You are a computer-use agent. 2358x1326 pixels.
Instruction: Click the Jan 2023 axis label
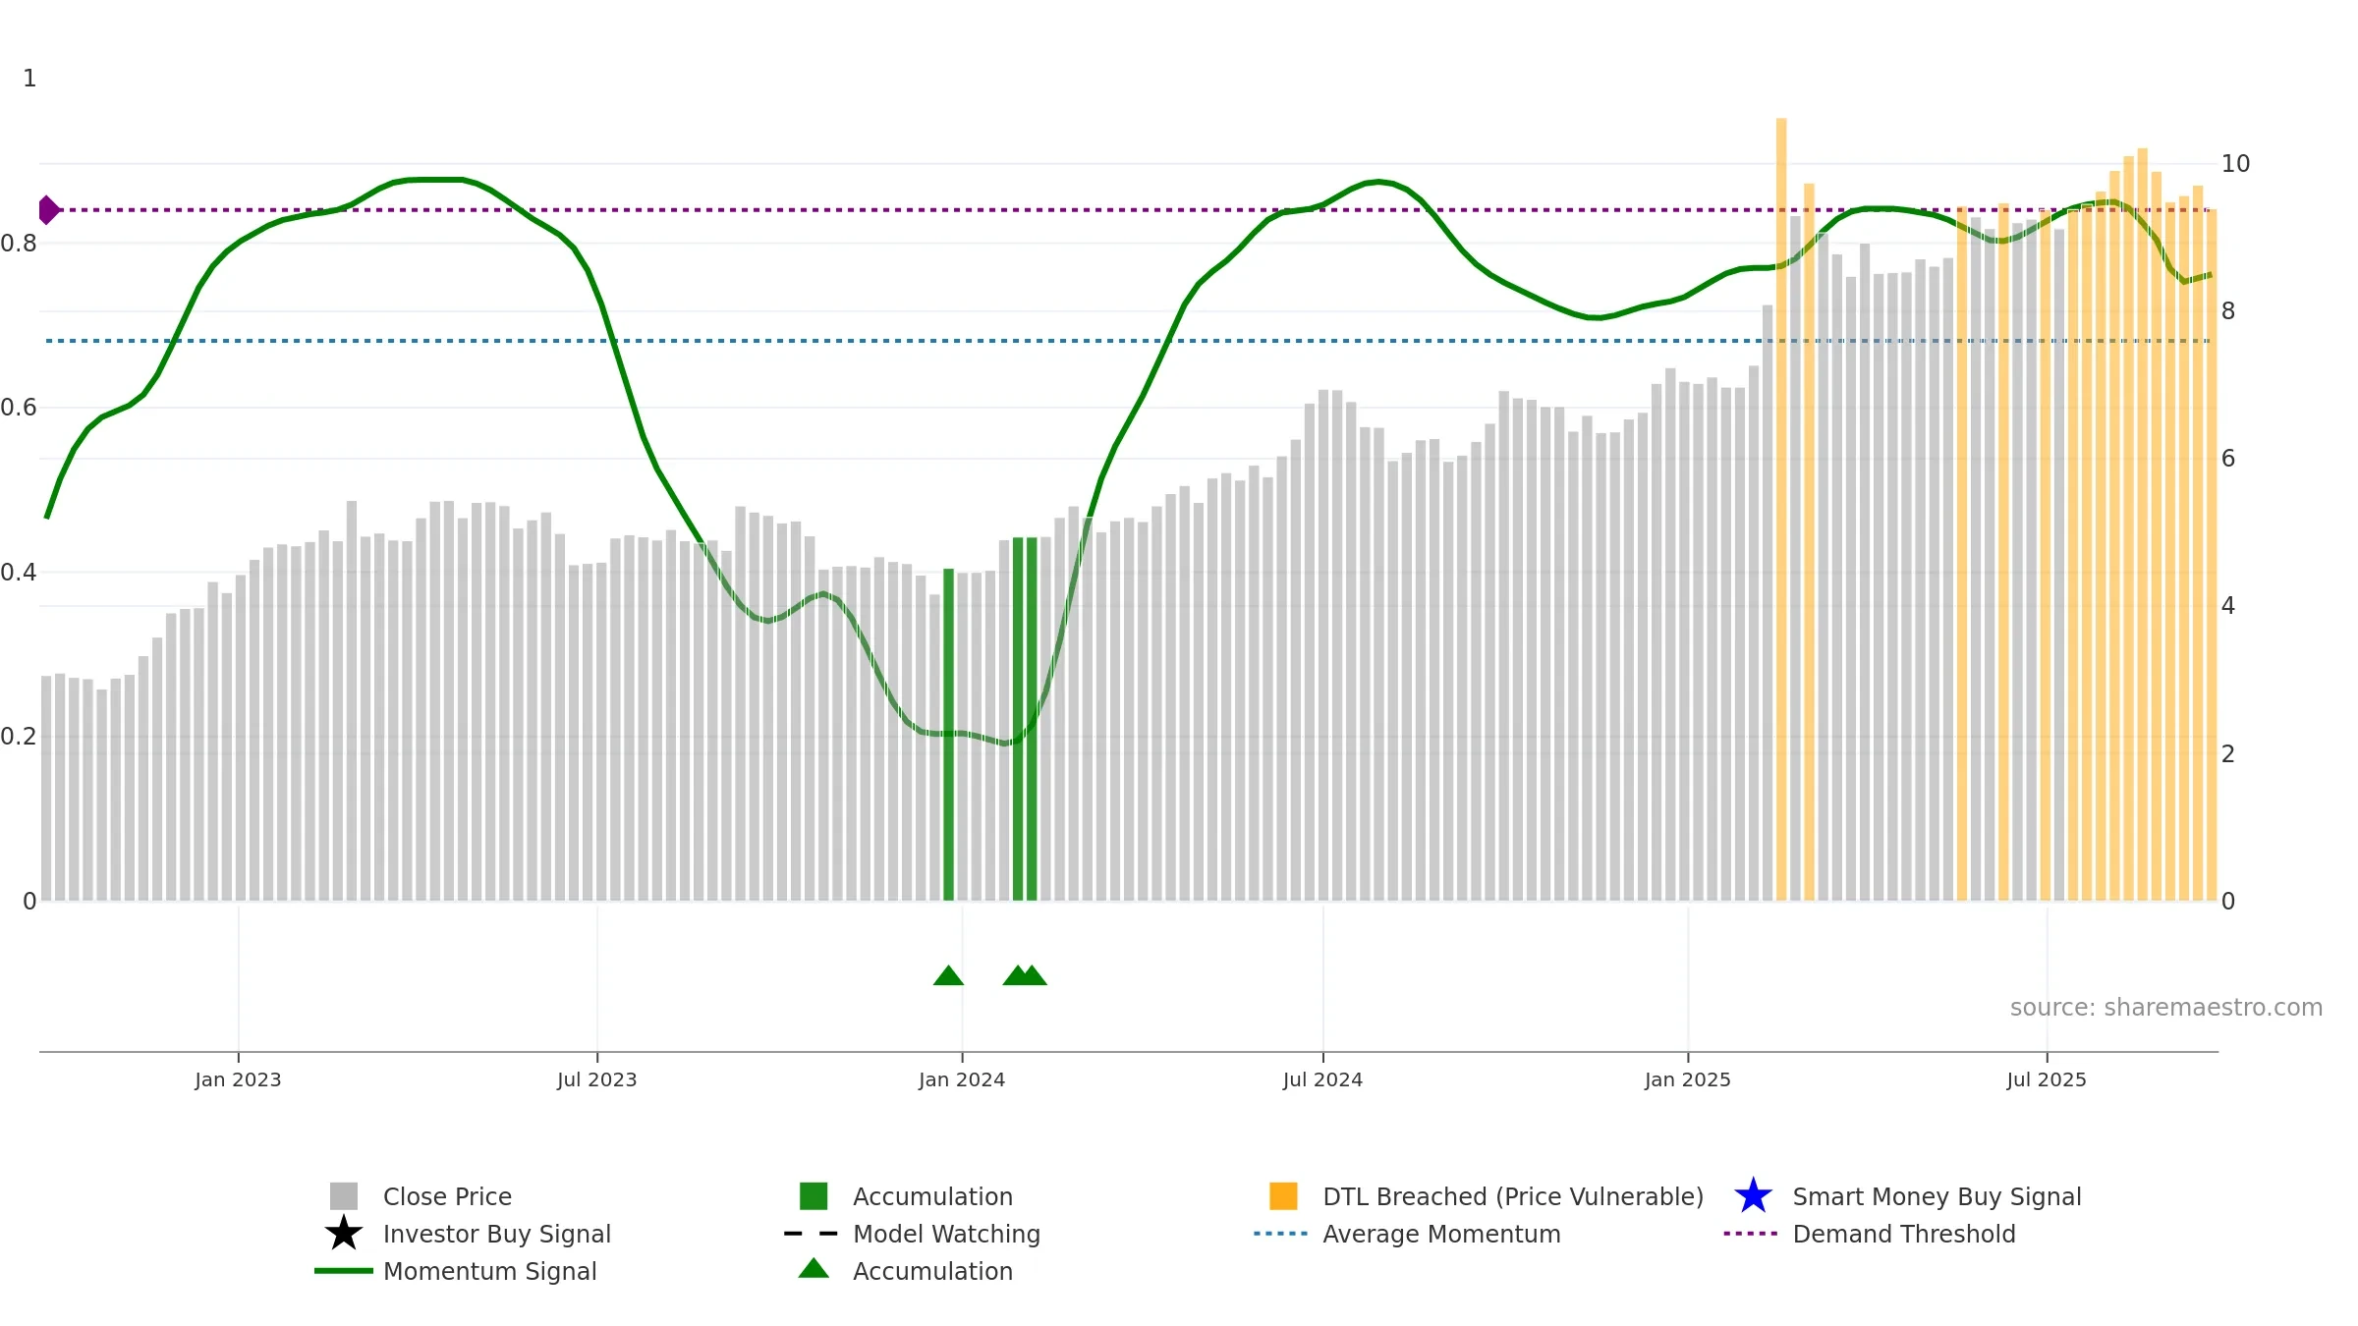[x=238, y=1079]
